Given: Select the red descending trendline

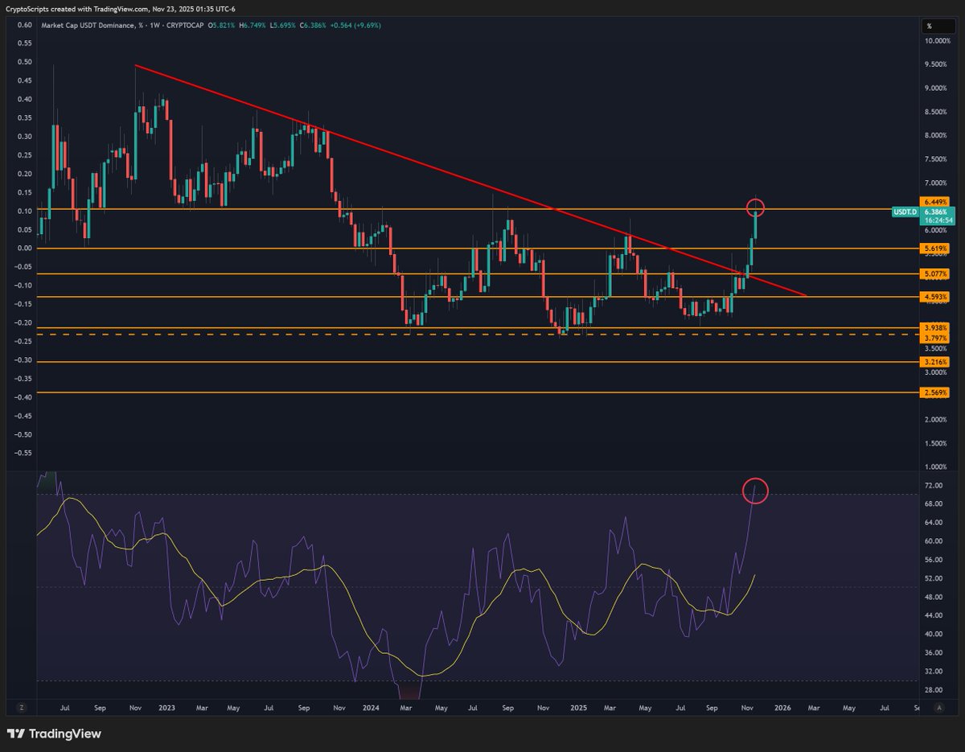Looking at the screenshot, I should (x=470, y=180).
